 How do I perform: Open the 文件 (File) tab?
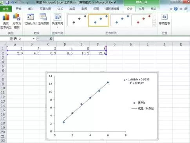tap(5, 9)
